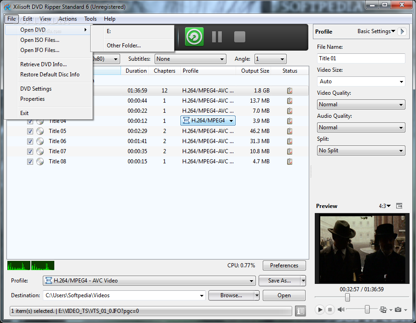
Task: Uncheck the Title 07 checkbox
Action: 30,151
